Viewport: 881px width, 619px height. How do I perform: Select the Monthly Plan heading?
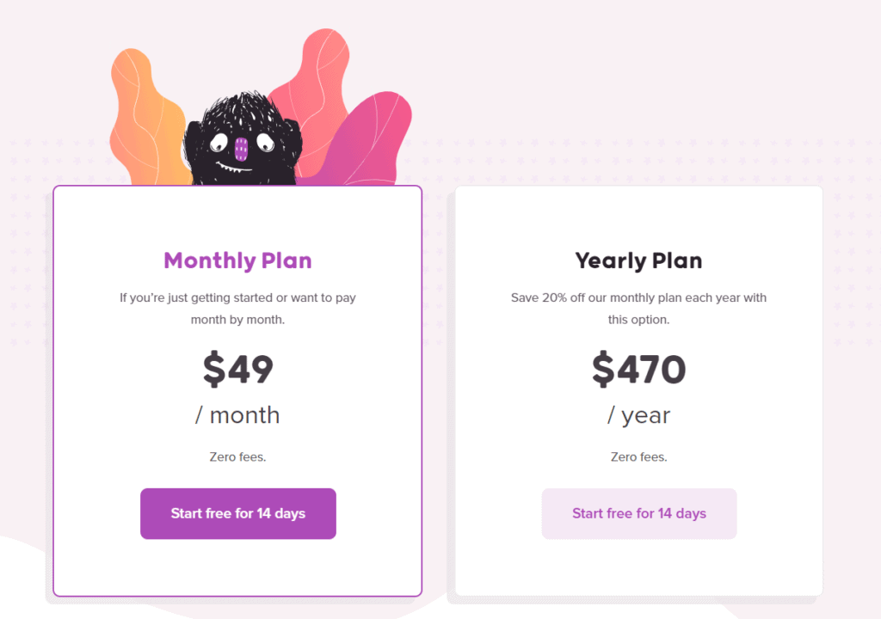click(x=237, y=260)
